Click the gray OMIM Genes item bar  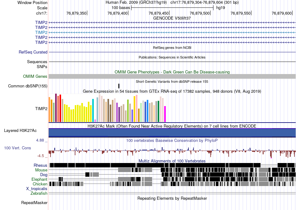pos(172,76)
